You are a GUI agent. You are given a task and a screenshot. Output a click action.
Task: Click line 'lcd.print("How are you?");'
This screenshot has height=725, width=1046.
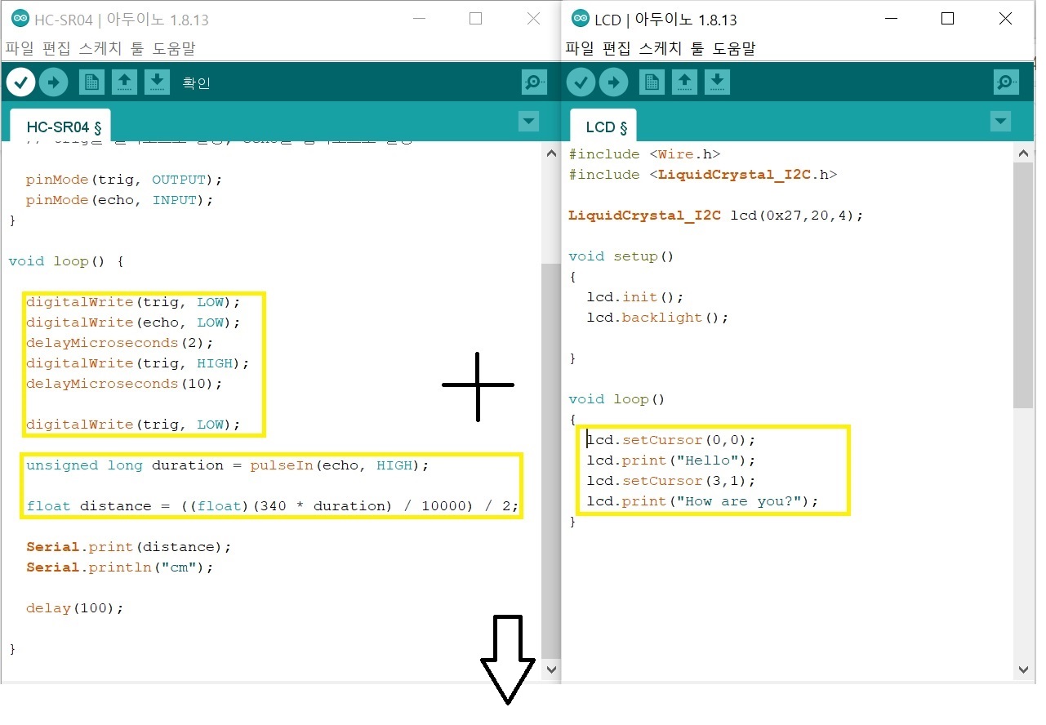click(x=702, y=501)
